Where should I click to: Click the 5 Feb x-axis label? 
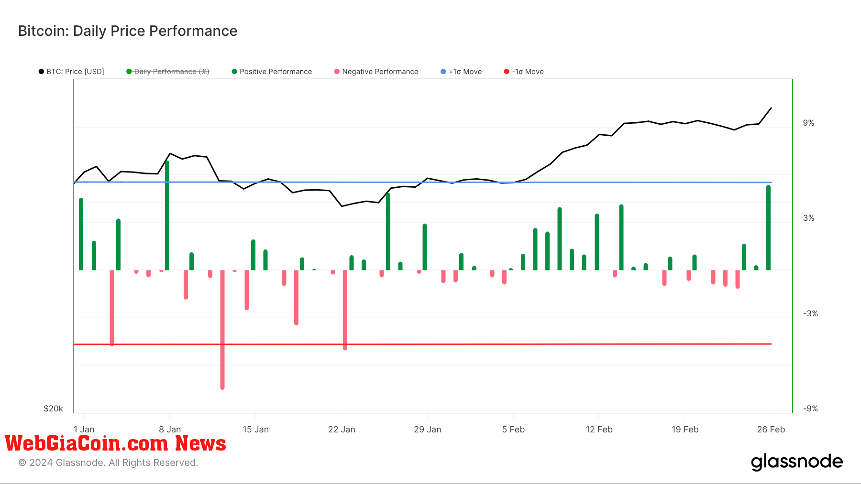[x=513, y=430]
